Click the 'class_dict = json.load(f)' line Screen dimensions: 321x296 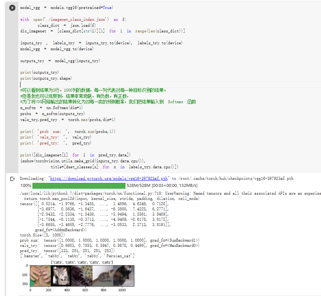click(67, 25)
